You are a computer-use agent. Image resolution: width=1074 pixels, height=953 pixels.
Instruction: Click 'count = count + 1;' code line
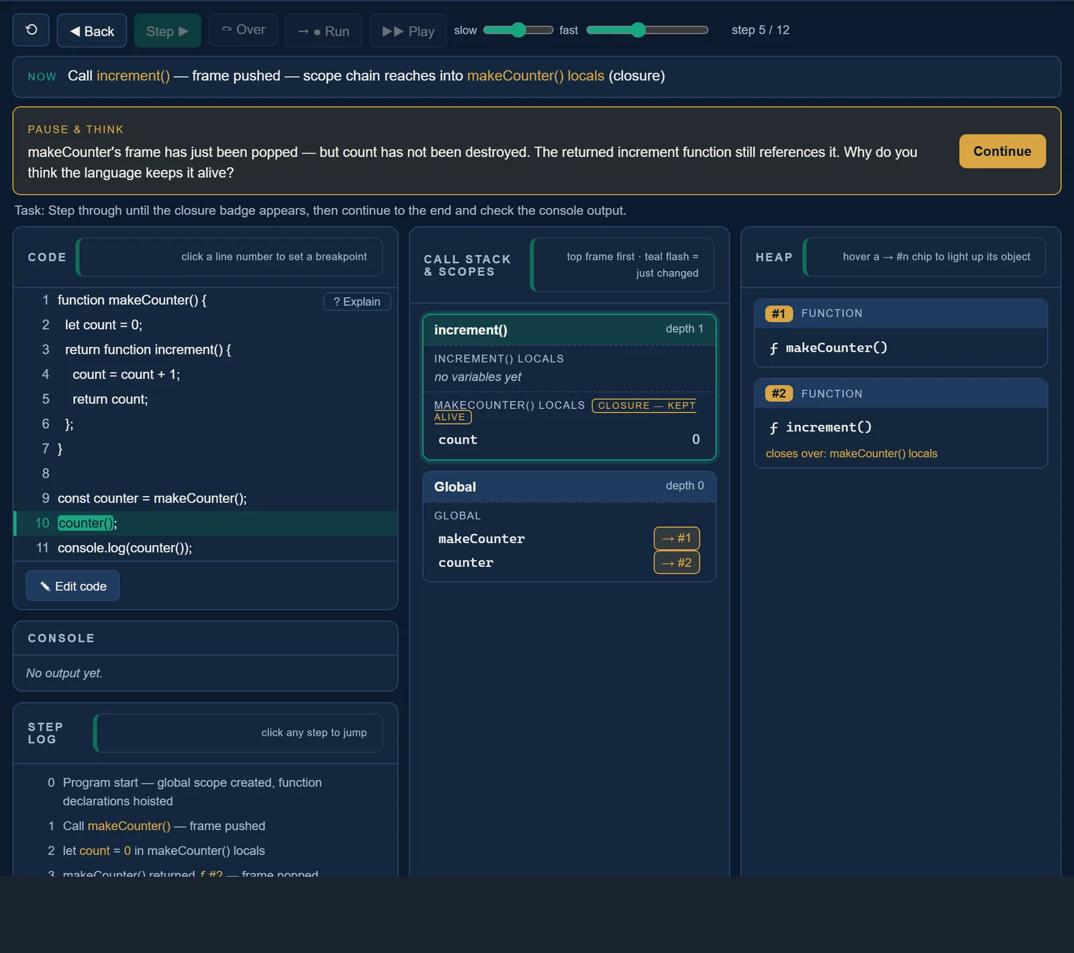click(126, 374)
